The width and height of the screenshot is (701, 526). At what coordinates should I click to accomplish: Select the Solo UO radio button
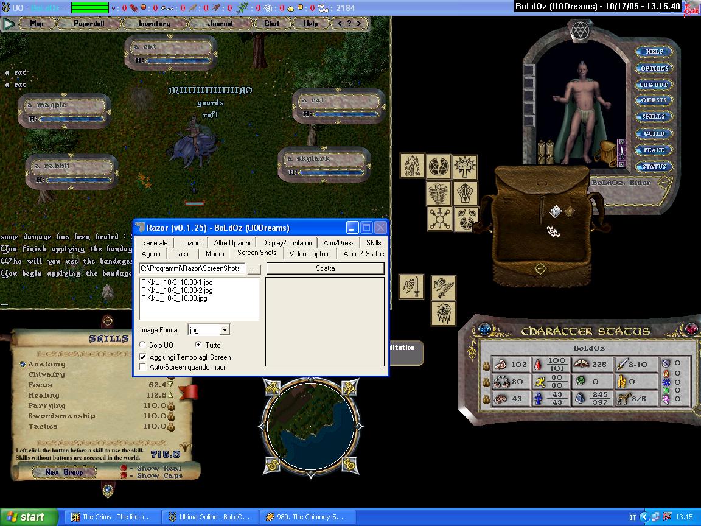(142, 345)
